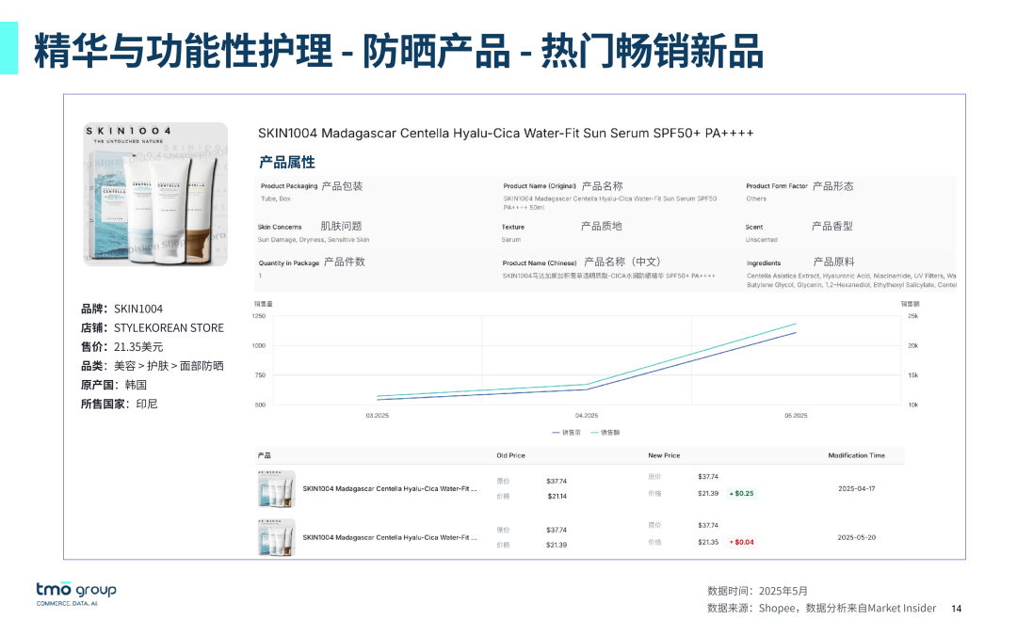Click the Scent 产品香型 label
This screenshot has height=635, width=1017.
(799, 226)
